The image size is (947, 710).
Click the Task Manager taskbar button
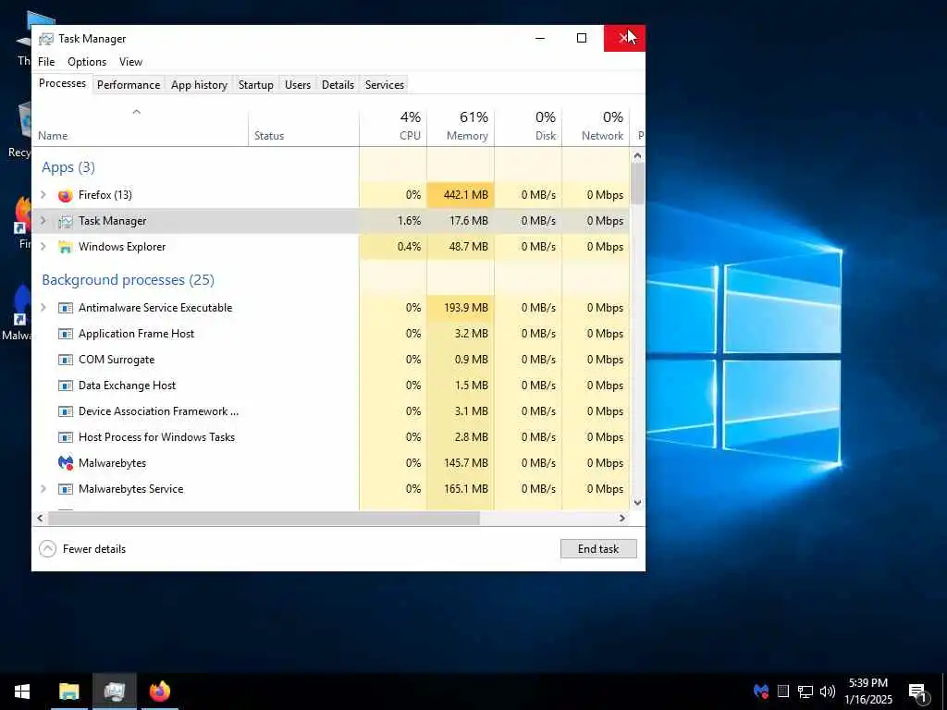114,692
